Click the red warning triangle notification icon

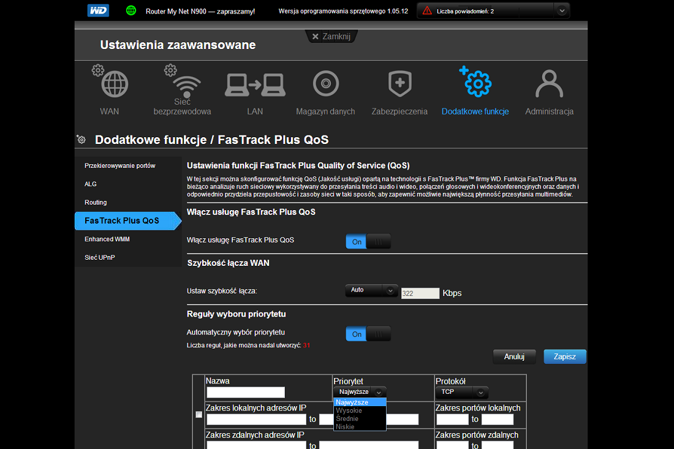427,11
